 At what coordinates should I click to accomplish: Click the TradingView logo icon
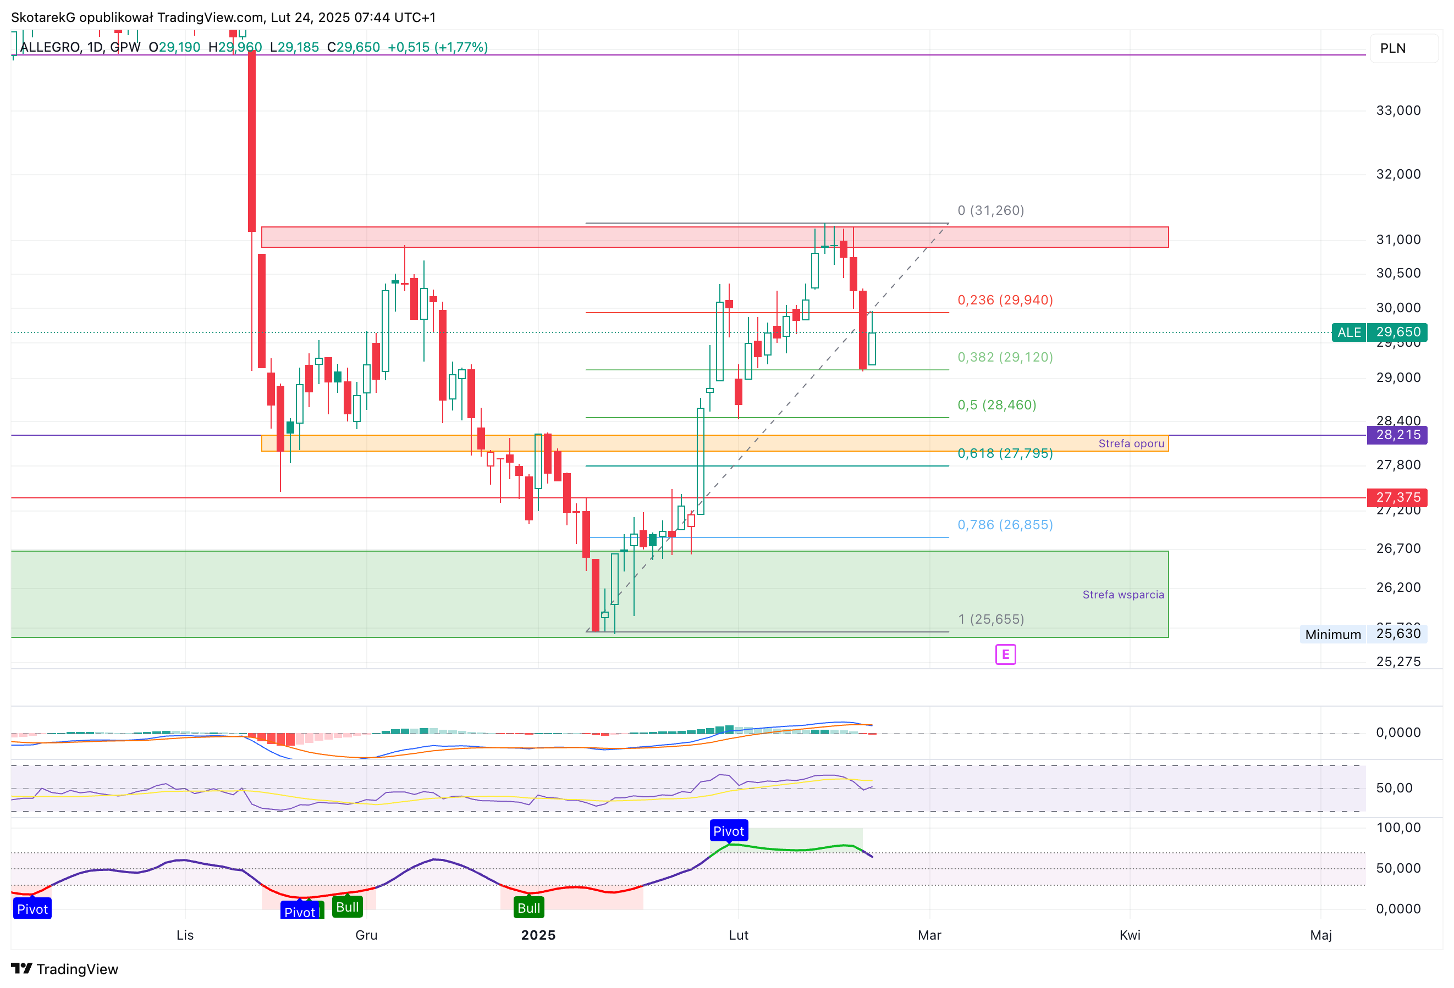(x=22, y=969)
